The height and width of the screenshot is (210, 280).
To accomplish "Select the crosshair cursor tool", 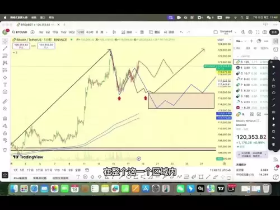I will (5, 41).
